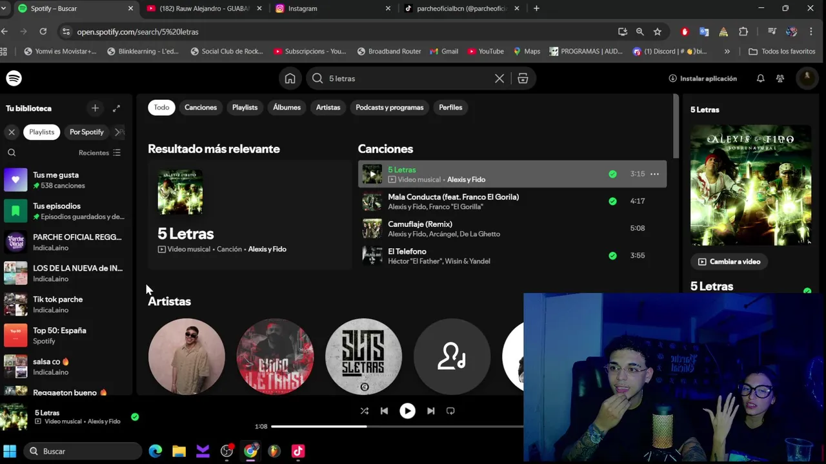Show more library filter chips arrow
The height and width of the screenshot is (464, 826).
(x=118, y=132)
